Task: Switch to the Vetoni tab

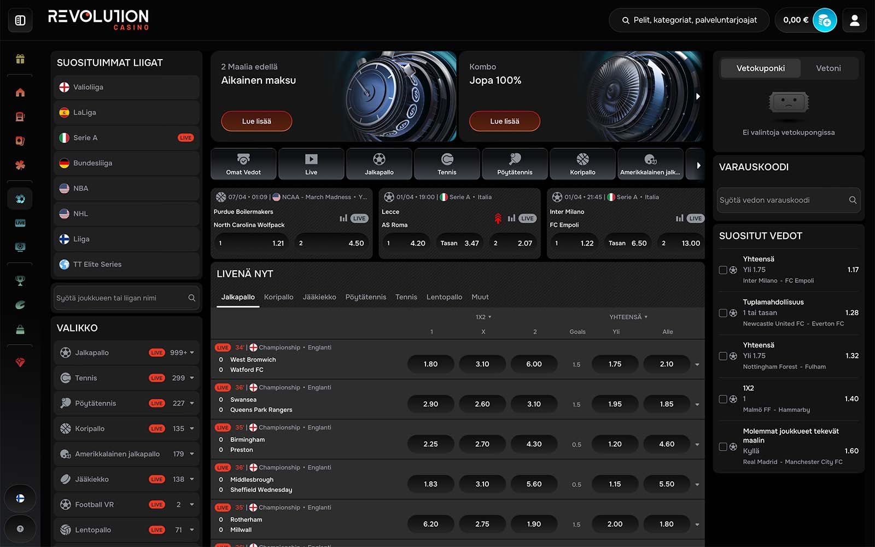Action: click(x=828, y=68)
